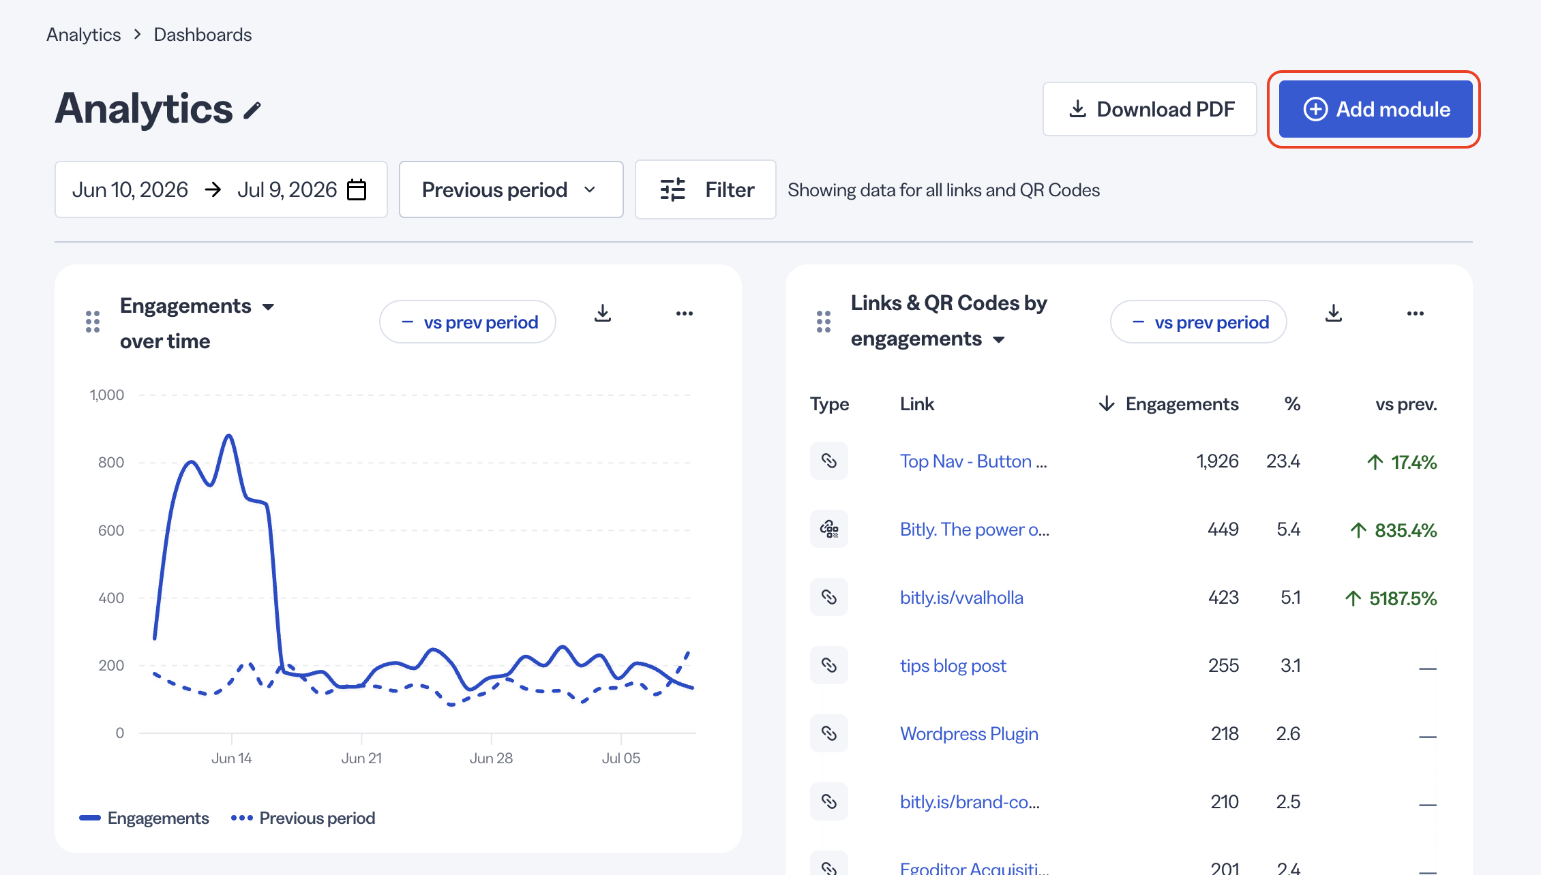Open more options for Engagements over time module
The image size is (1541, 875).
pos(685,313)
